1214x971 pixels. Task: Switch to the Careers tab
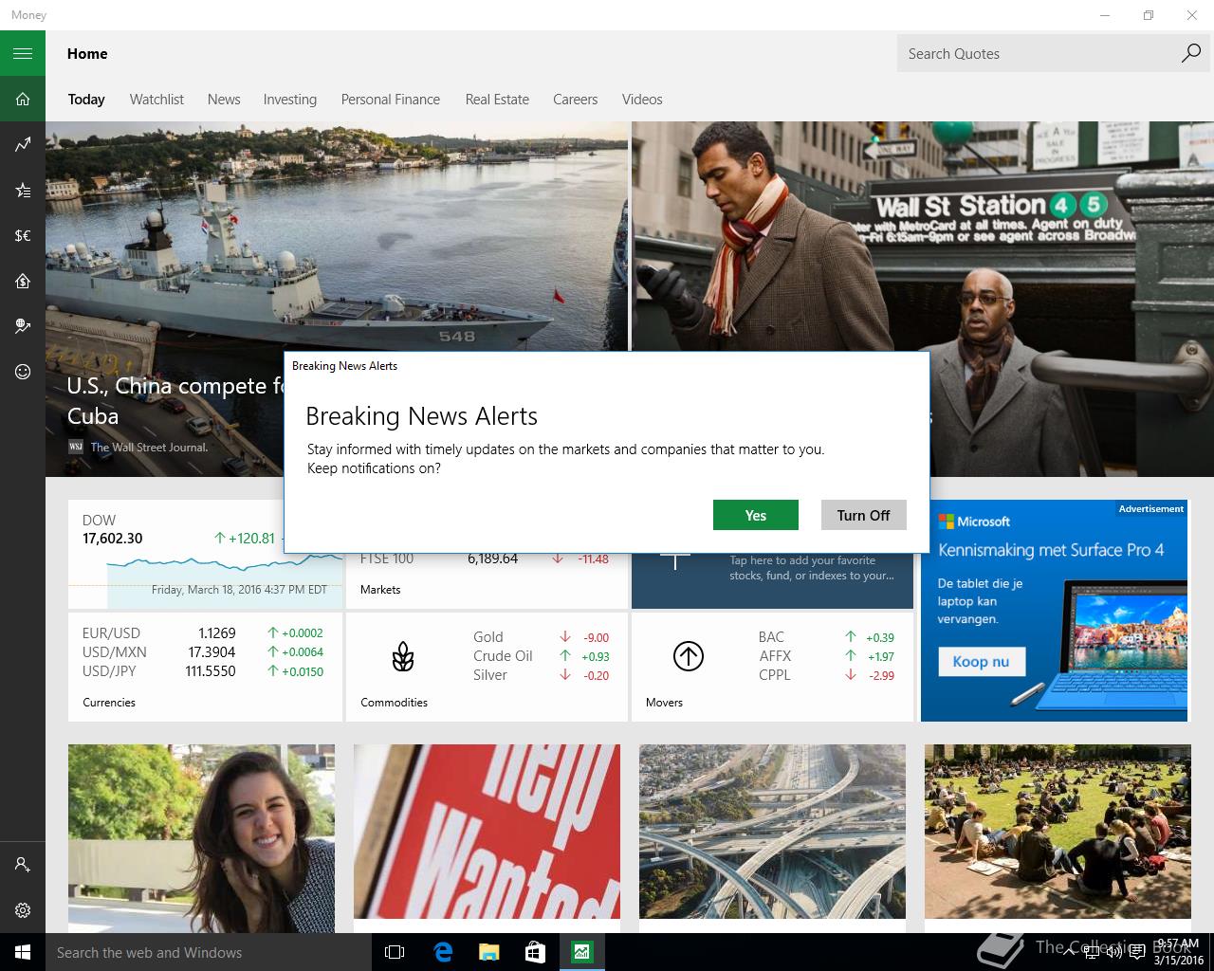click(576, 100)
